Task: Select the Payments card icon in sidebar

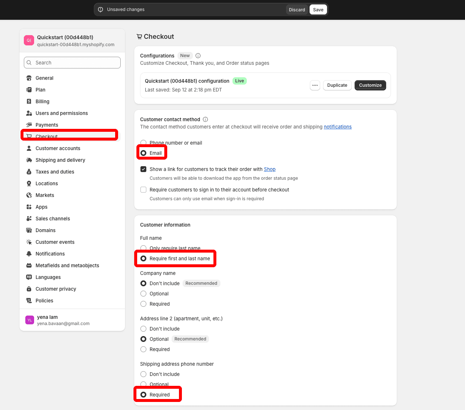Action: [x=29, y=124]
